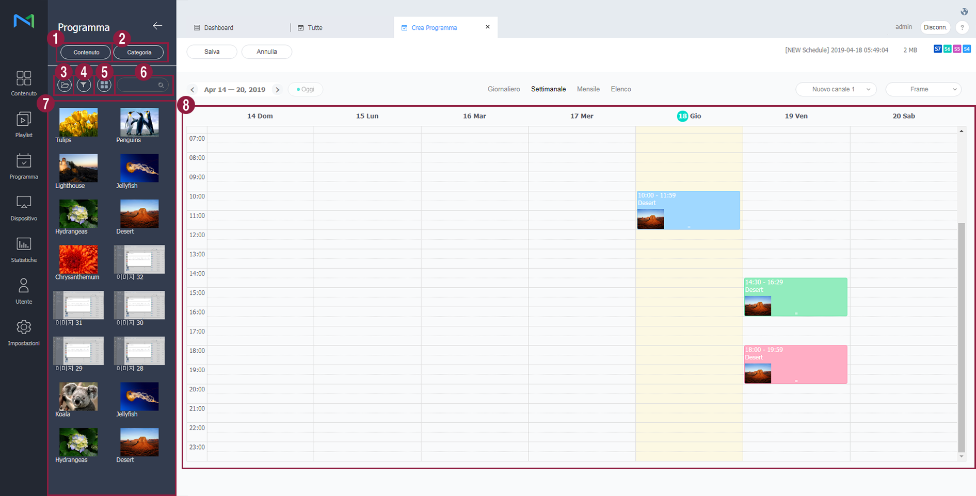The width and height of the screenshot is (976, 496).
Task: Click the folder icon in Programma panel
Action: [65, 85]
